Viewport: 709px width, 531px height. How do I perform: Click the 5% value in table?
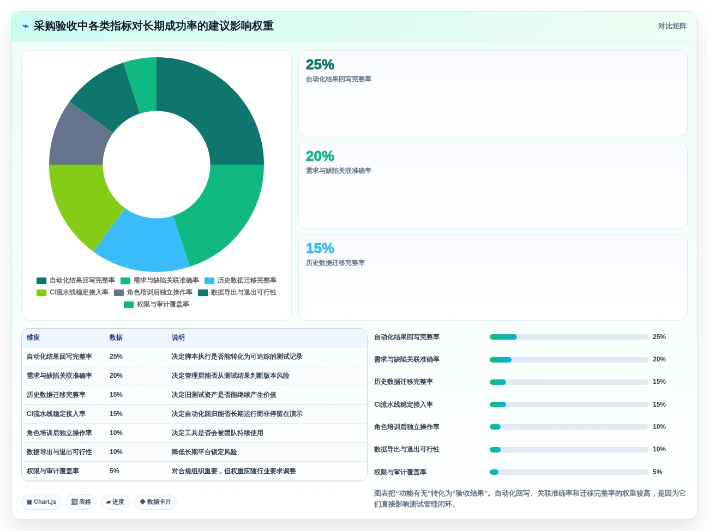[x=115, y=471]
